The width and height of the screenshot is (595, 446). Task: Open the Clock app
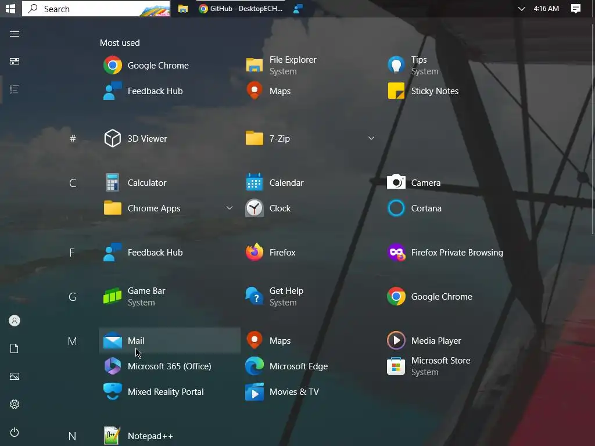point(311,208)
